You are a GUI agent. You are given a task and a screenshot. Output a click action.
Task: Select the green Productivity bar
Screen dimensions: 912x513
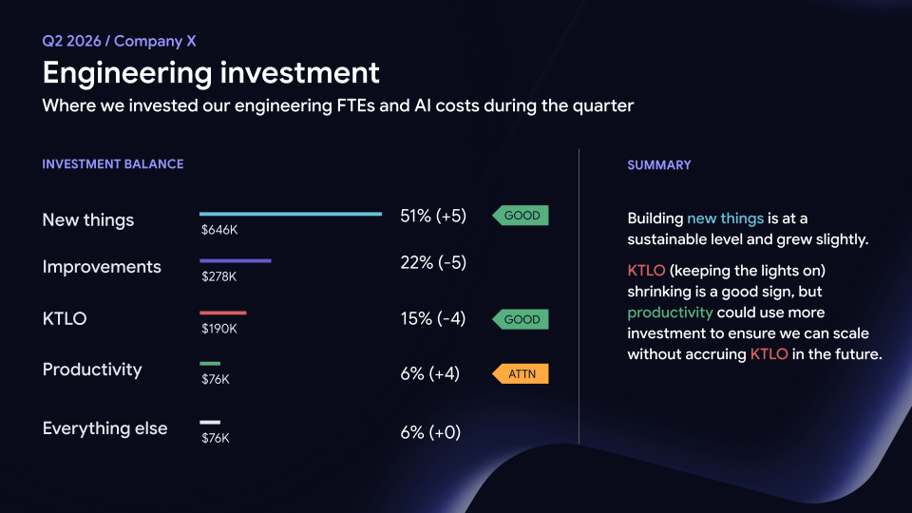210,364
